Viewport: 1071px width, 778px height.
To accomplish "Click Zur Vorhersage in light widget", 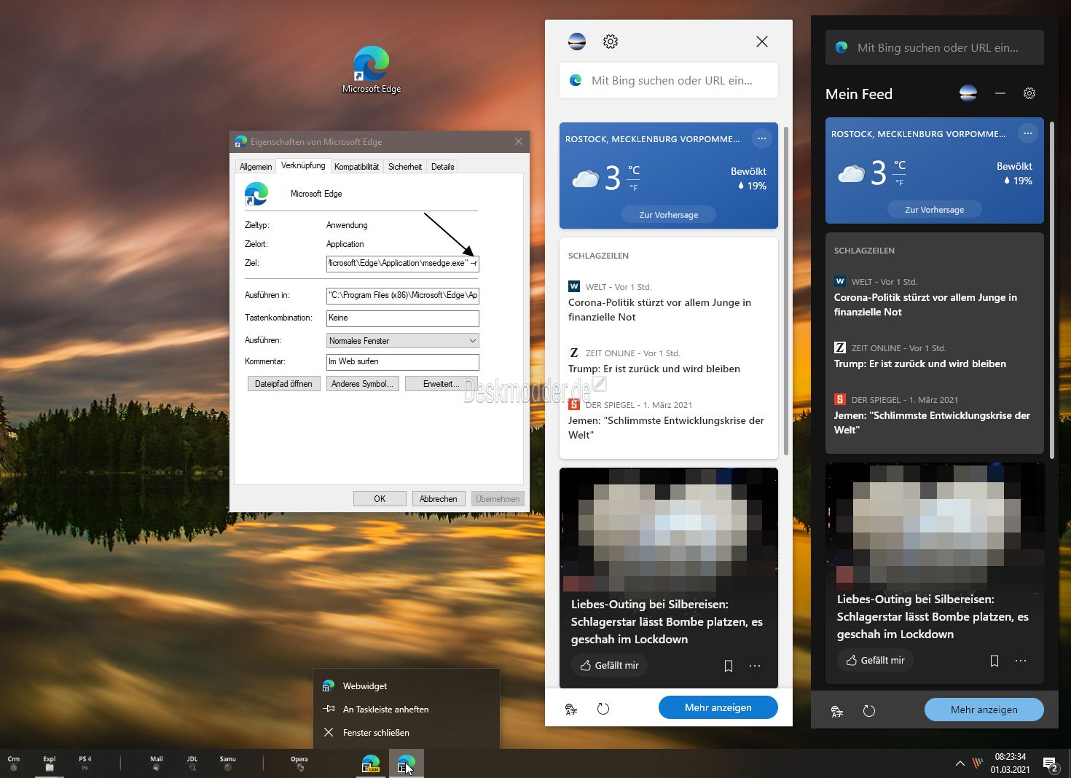I will [669, 214].
